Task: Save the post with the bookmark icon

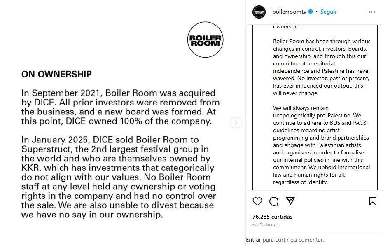Action: pos(372,201)
